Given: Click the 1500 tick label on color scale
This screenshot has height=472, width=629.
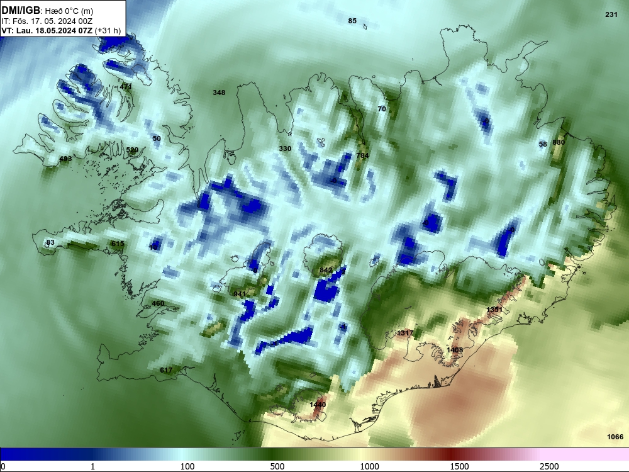Looking at the screenshot, I should point(459,466).
